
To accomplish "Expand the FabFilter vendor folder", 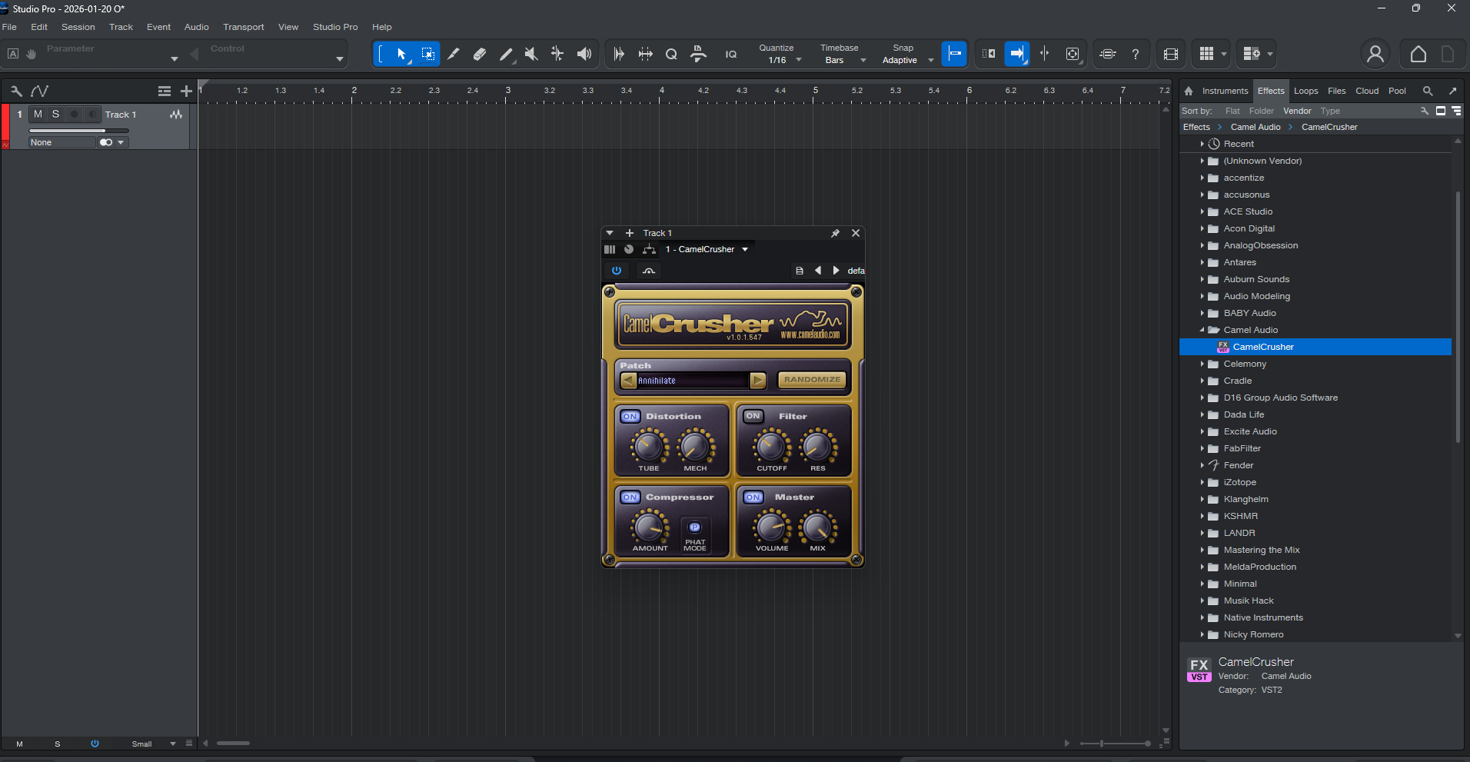I will [1202, 448].
